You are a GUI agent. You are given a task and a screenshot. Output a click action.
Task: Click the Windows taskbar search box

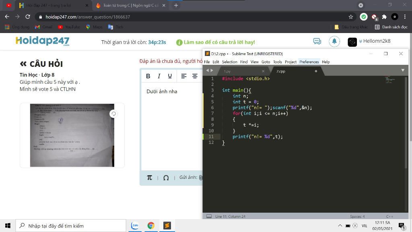tap(71, 226)
